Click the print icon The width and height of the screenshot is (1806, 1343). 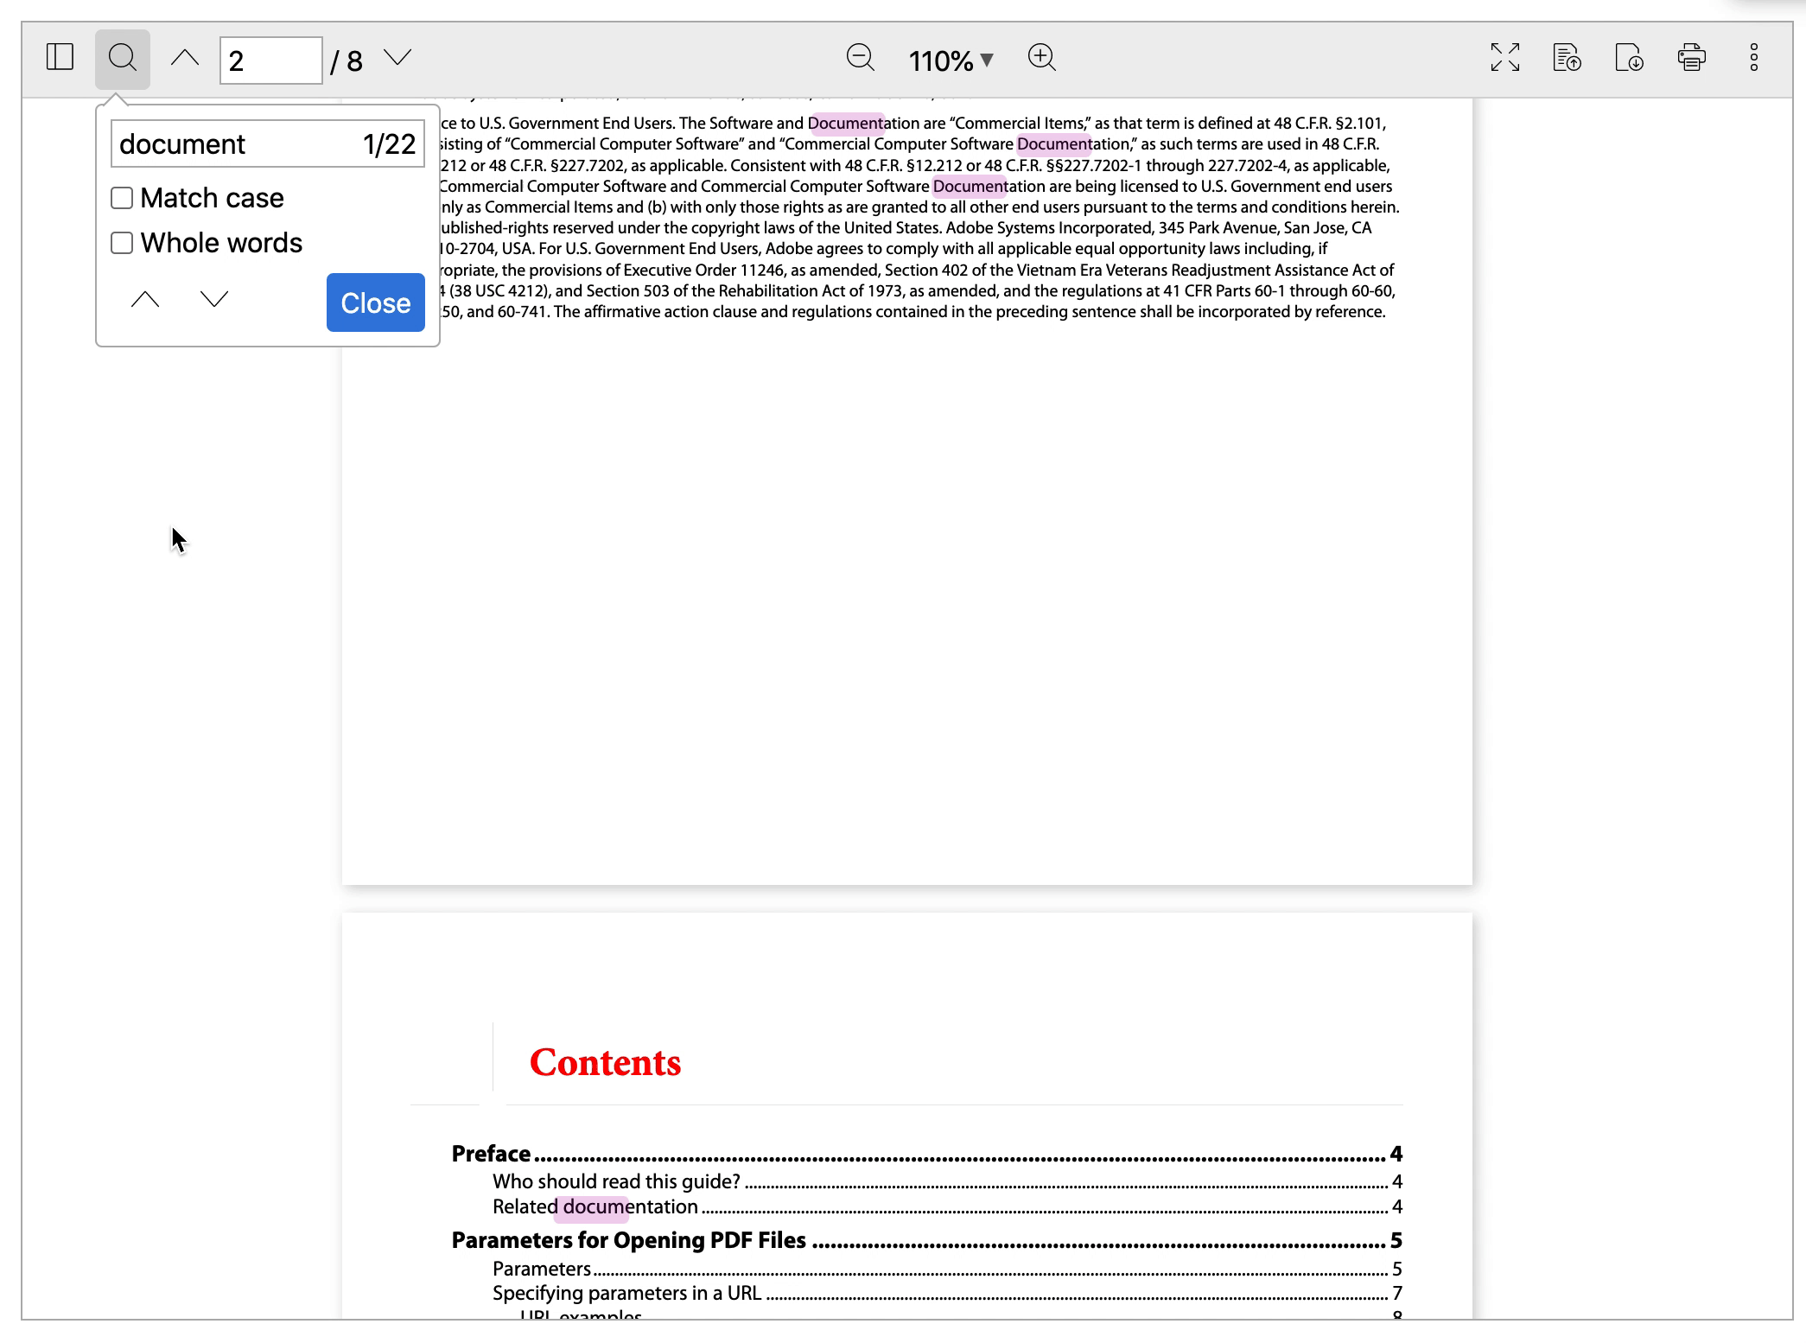tap(1691, 58)
